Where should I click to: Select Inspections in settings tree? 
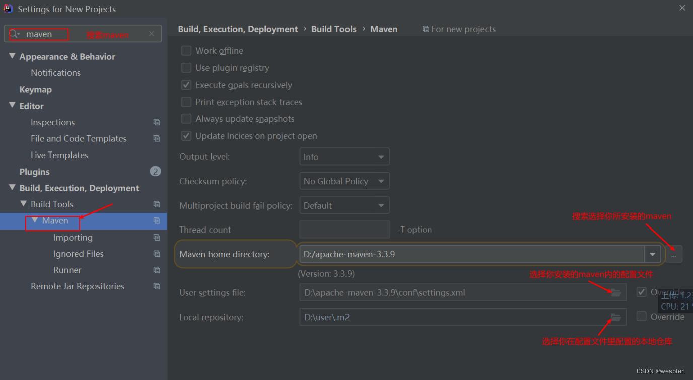point(52,122)
